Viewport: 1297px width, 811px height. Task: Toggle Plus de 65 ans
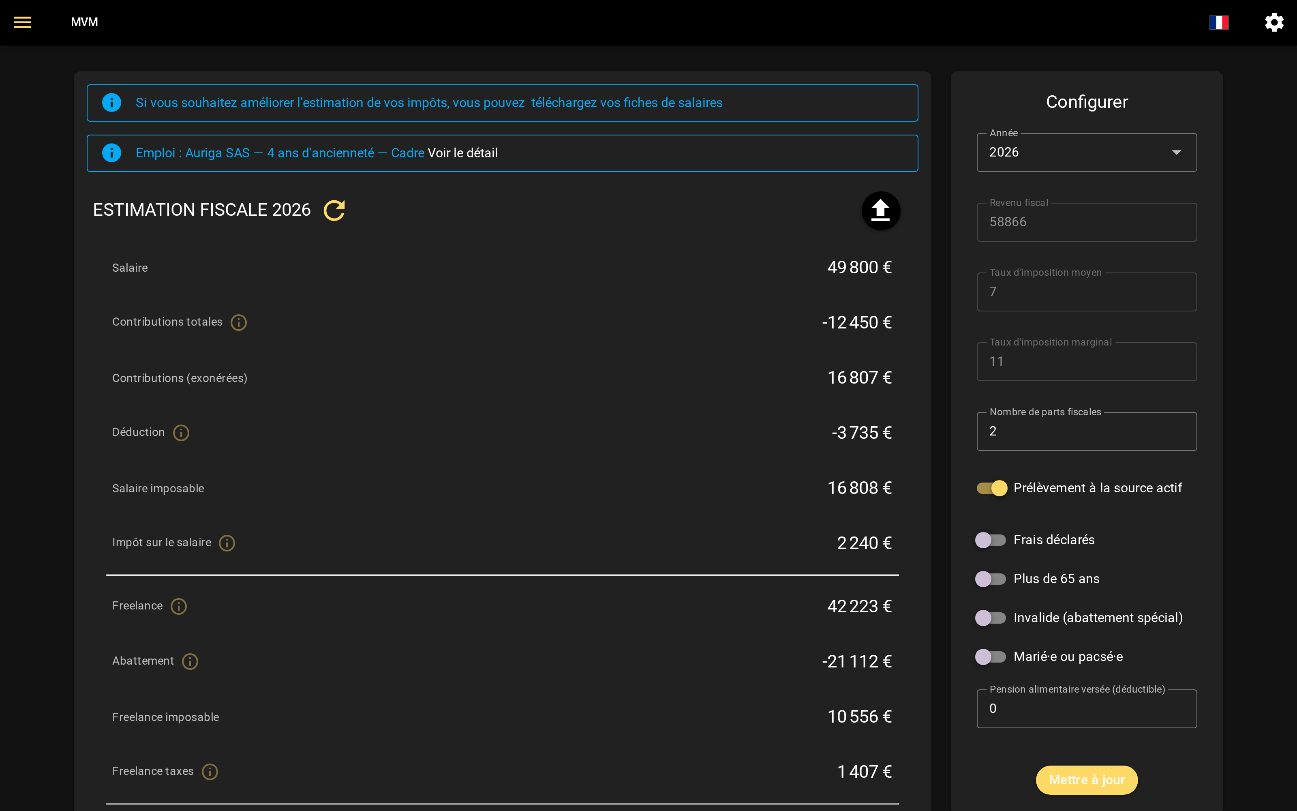click(x=991, y=579)
